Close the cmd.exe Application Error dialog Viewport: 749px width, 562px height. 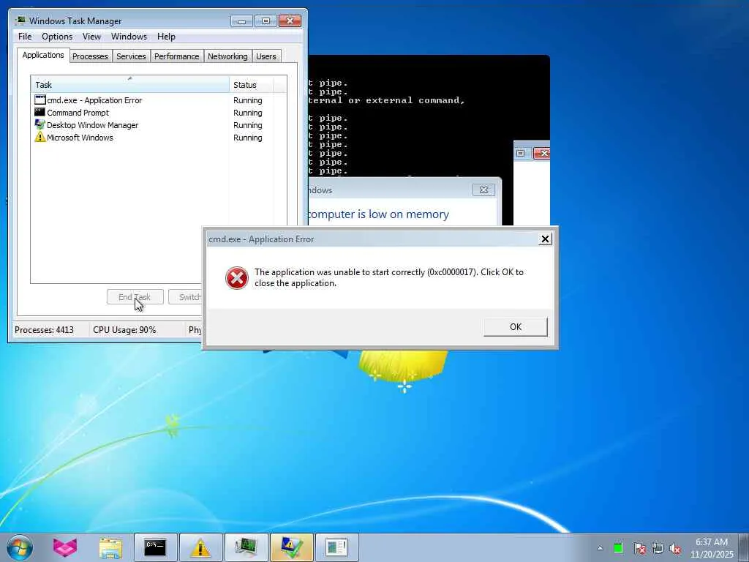544,239
